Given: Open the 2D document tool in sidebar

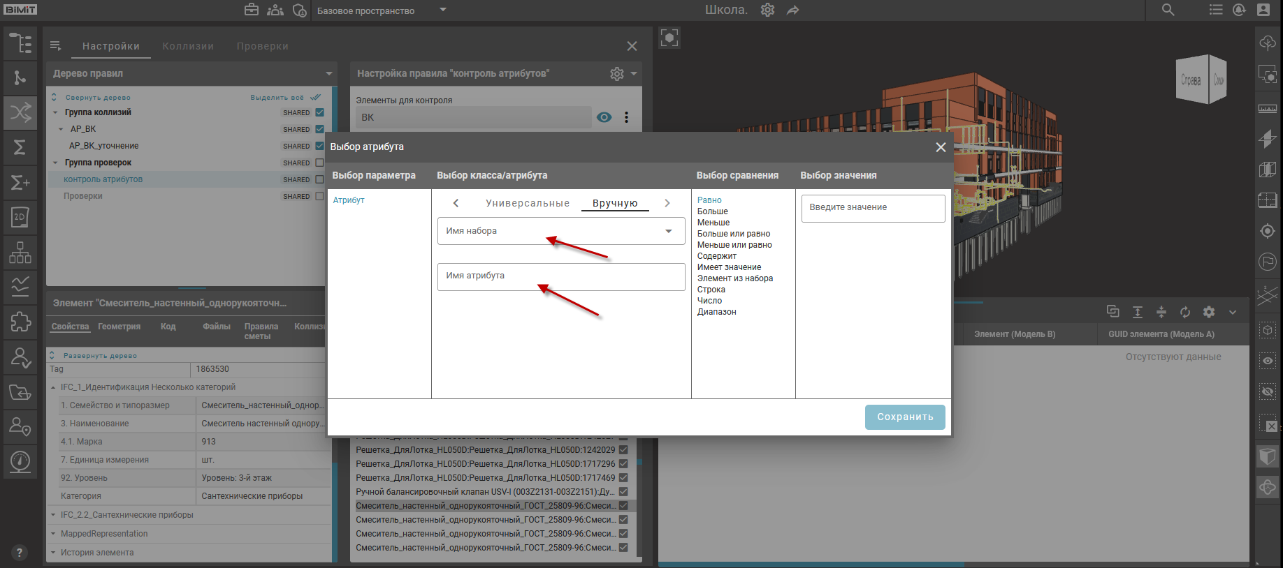Looking at the screenshot, I should point(20,217).
